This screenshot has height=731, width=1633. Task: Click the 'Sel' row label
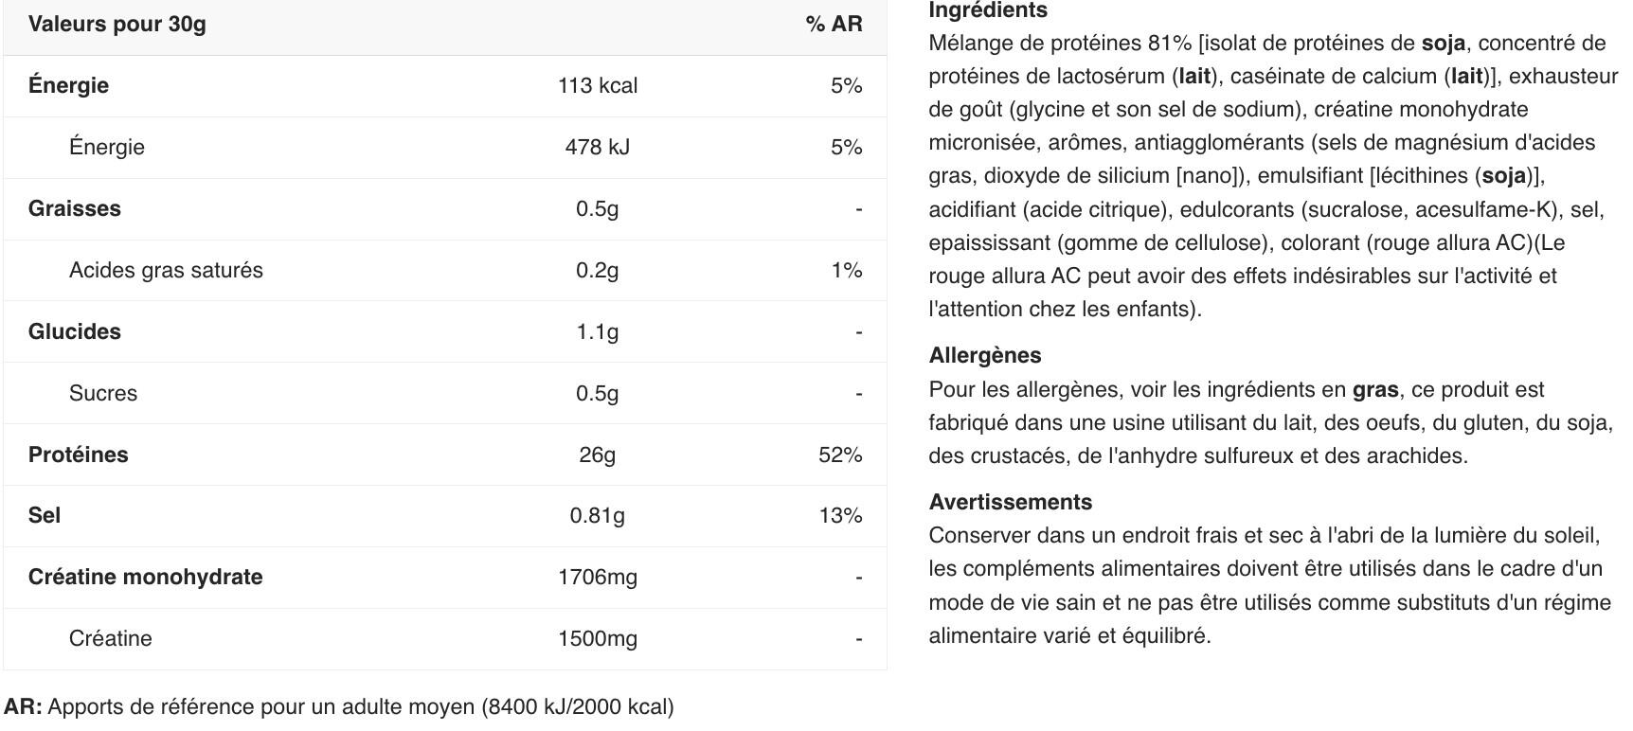coord(44,515)
